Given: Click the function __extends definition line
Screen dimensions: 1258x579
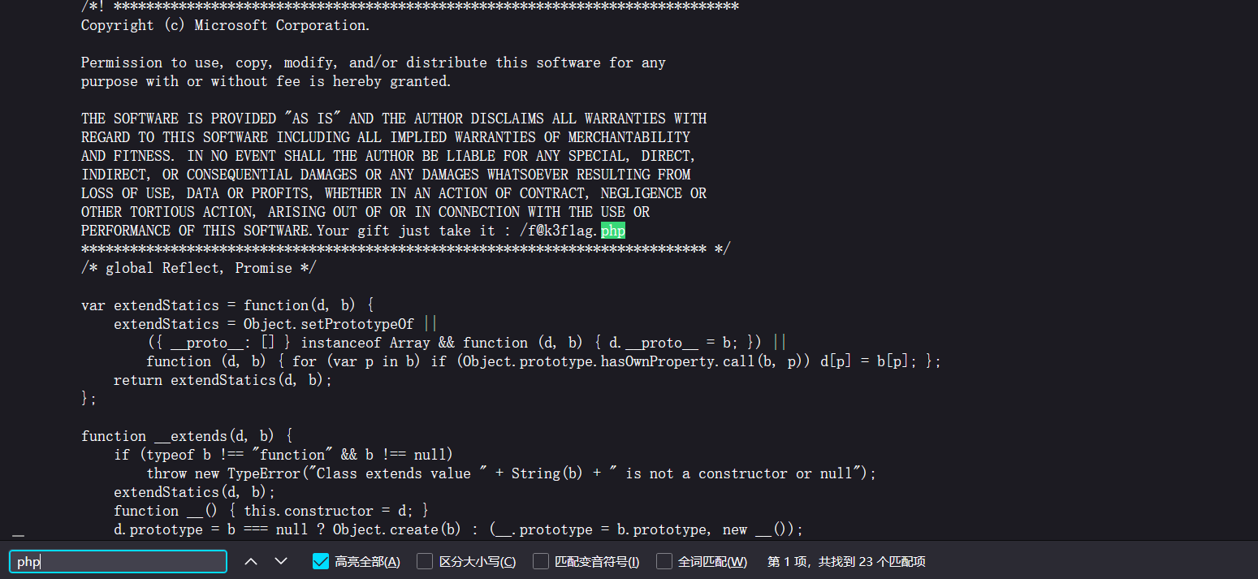Looking at the screenshot, I should click(187, 436).
